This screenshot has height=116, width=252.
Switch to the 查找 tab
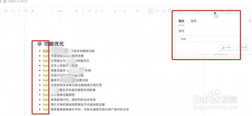point(181,21)
